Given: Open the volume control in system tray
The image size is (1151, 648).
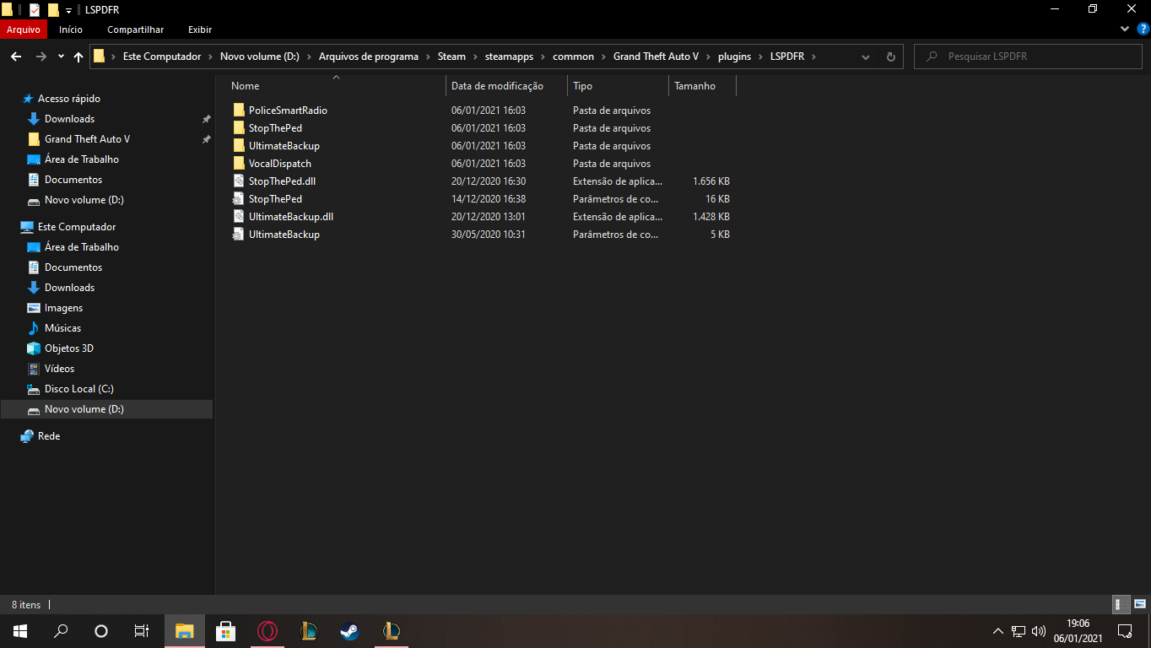Looking at the screenshot, I should coord(1039,631).
